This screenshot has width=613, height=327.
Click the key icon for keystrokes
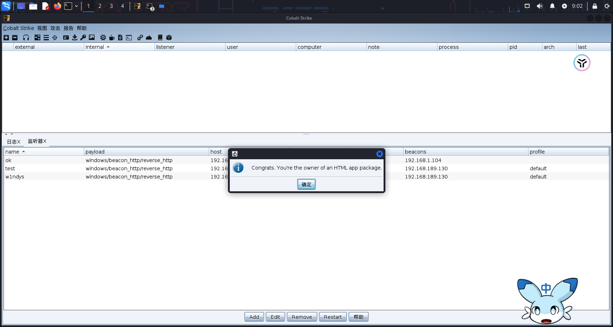pyautogui.click(x=83, y=37)
